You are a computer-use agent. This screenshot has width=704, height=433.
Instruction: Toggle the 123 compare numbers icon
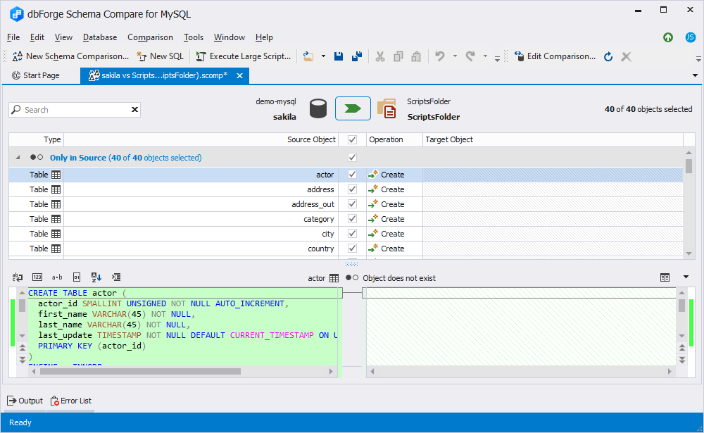point(37,277)
